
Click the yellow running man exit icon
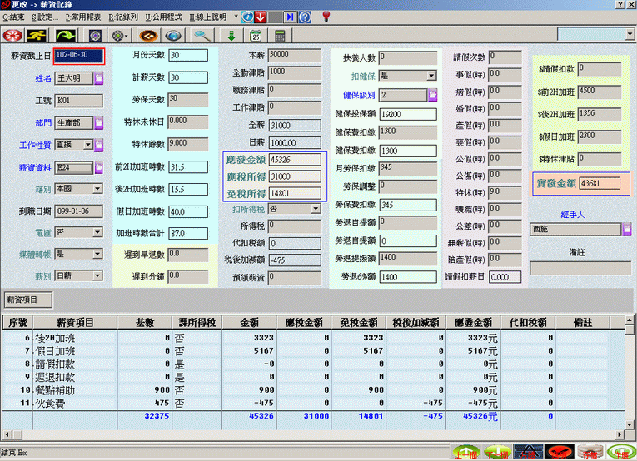[36, 36]
